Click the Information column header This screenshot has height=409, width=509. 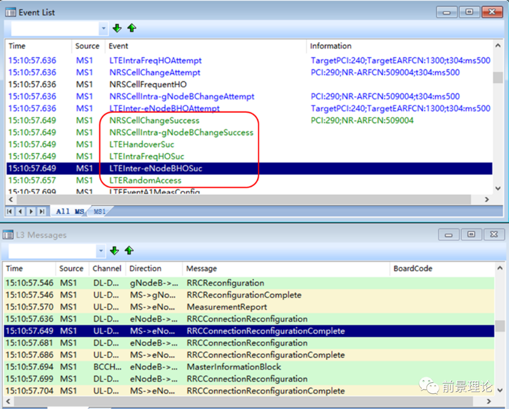tap(399, 46)
